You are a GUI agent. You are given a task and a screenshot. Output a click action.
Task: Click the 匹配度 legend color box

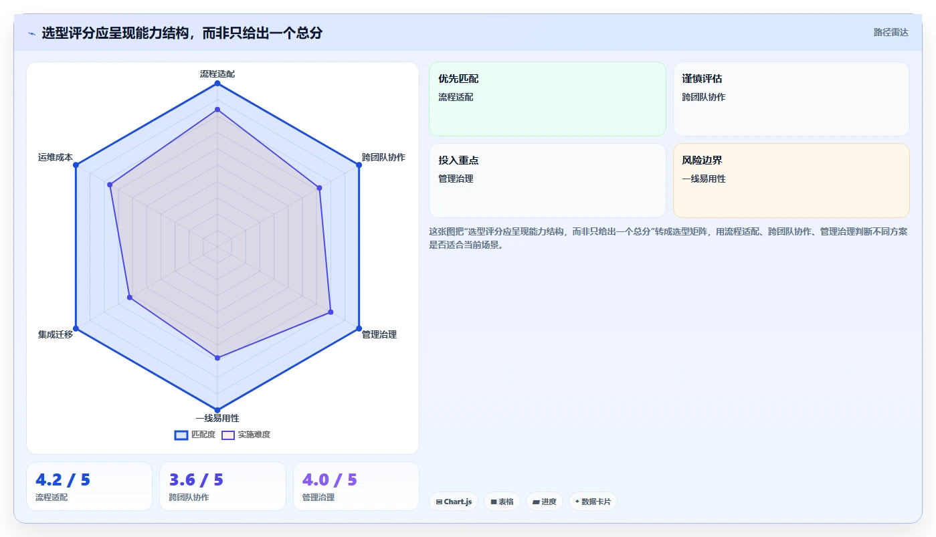tap(181, 435)
